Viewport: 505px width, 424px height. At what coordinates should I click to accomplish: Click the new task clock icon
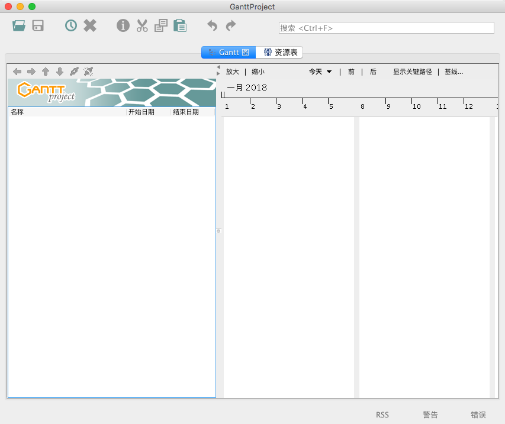(x=71, y=26)
